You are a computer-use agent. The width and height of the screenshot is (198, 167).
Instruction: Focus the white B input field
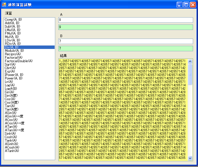point(126,41)
